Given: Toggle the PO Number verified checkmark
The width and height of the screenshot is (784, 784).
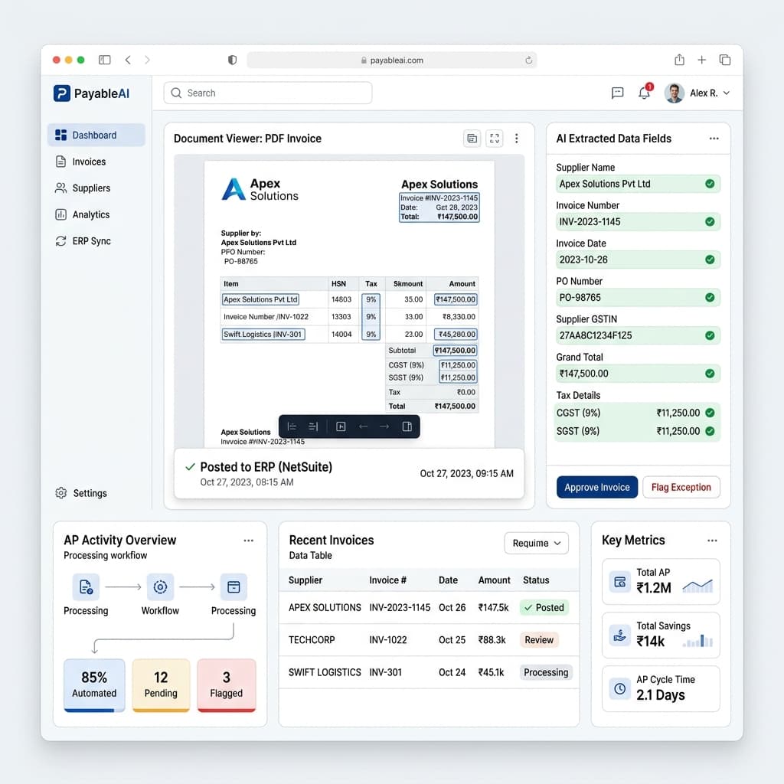Looking at the screenshot, I should [710, 298].
